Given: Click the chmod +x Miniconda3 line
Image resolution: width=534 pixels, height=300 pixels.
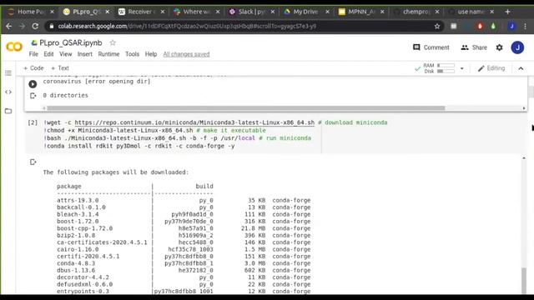Looking at the screenshot, I should point(154,130).
